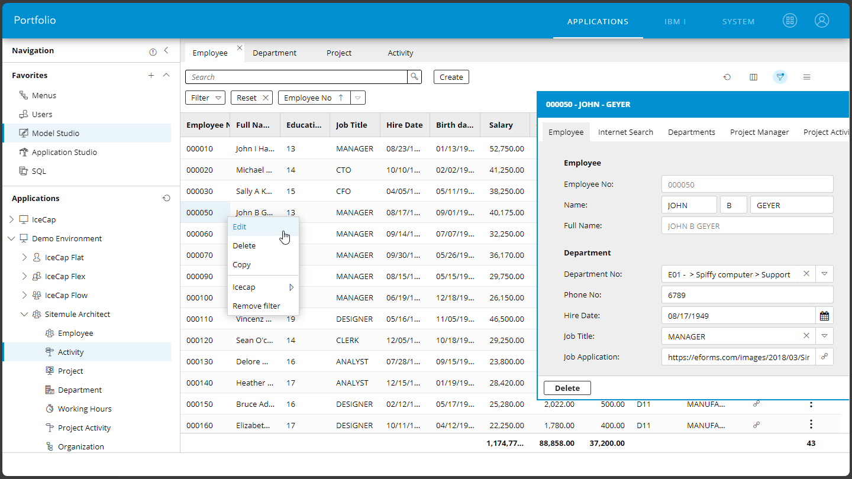Toggle the filter funnel icon

tap(780, 77)
